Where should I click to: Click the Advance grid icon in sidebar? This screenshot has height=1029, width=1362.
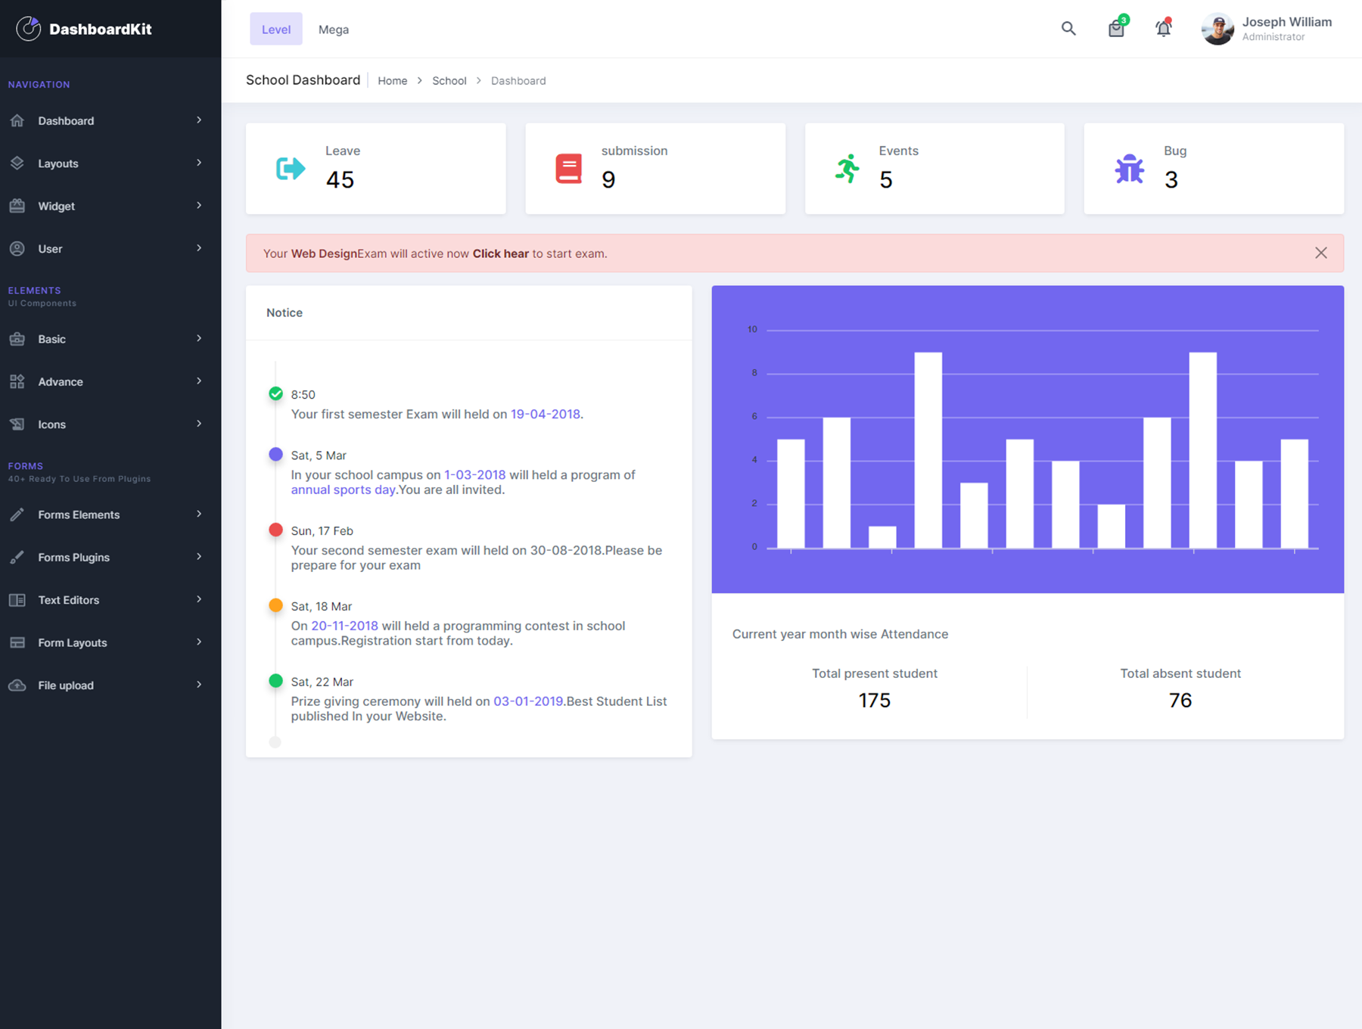point(17,381)
